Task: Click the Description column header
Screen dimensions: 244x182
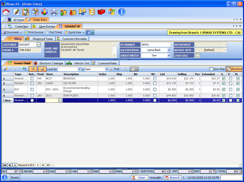Action: pos(80,74)
